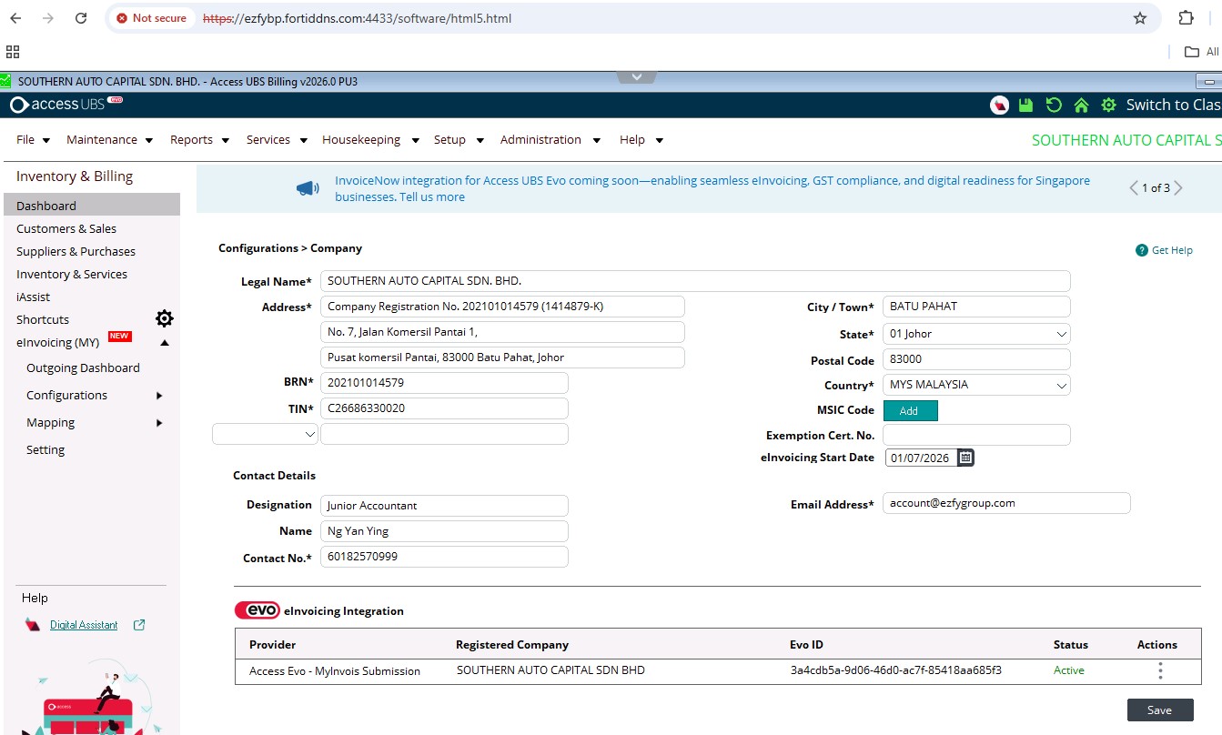Open the Help menu in the menu bar
This screenshot has width=1222, height=735.
pyautogui.click(x=641, y=140)
